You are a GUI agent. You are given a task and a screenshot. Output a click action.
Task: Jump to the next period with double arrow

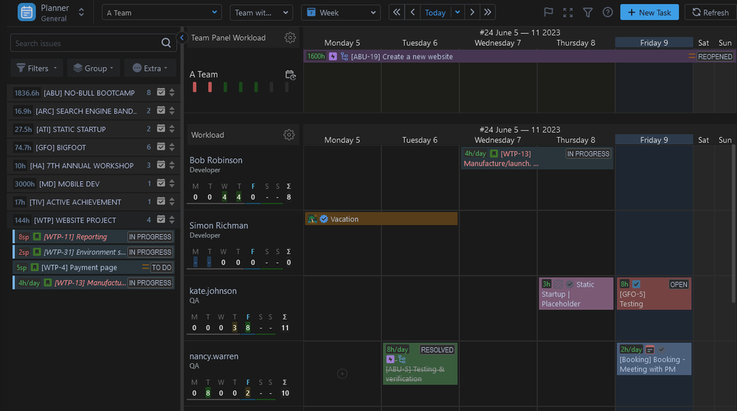point(488,13)
